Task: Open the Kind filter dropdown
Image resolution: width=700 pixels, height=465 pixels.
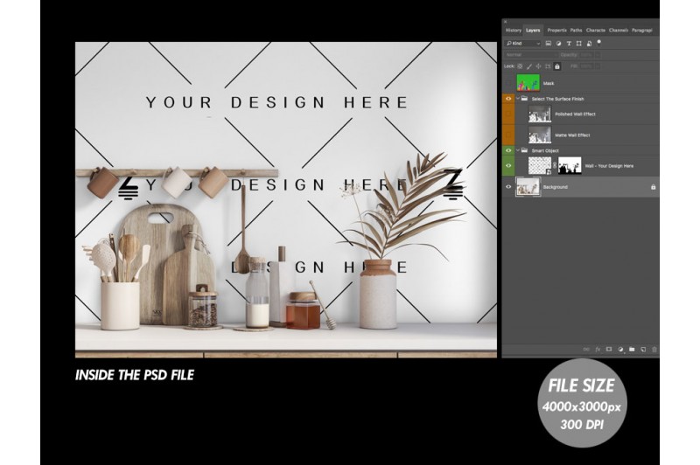Action: coord(522,43)
